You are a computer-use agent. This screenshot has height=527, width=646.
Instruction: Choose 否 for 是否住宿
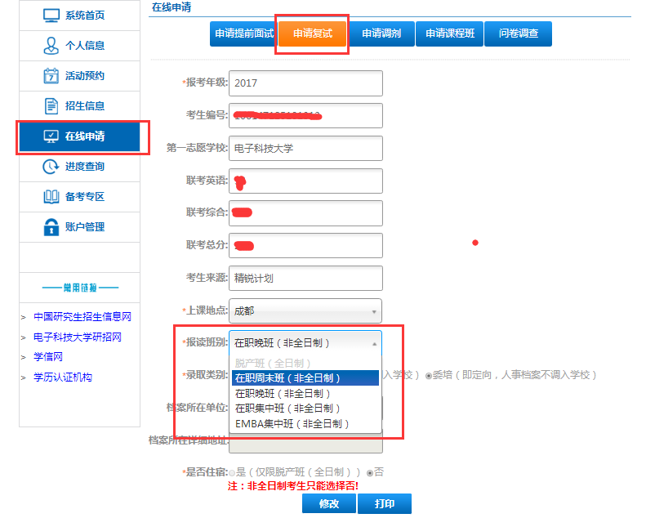370,472
